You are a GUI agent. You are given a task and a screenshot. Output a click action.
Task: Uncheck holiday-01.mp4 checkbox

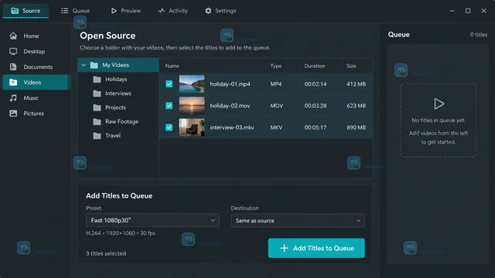169,84
